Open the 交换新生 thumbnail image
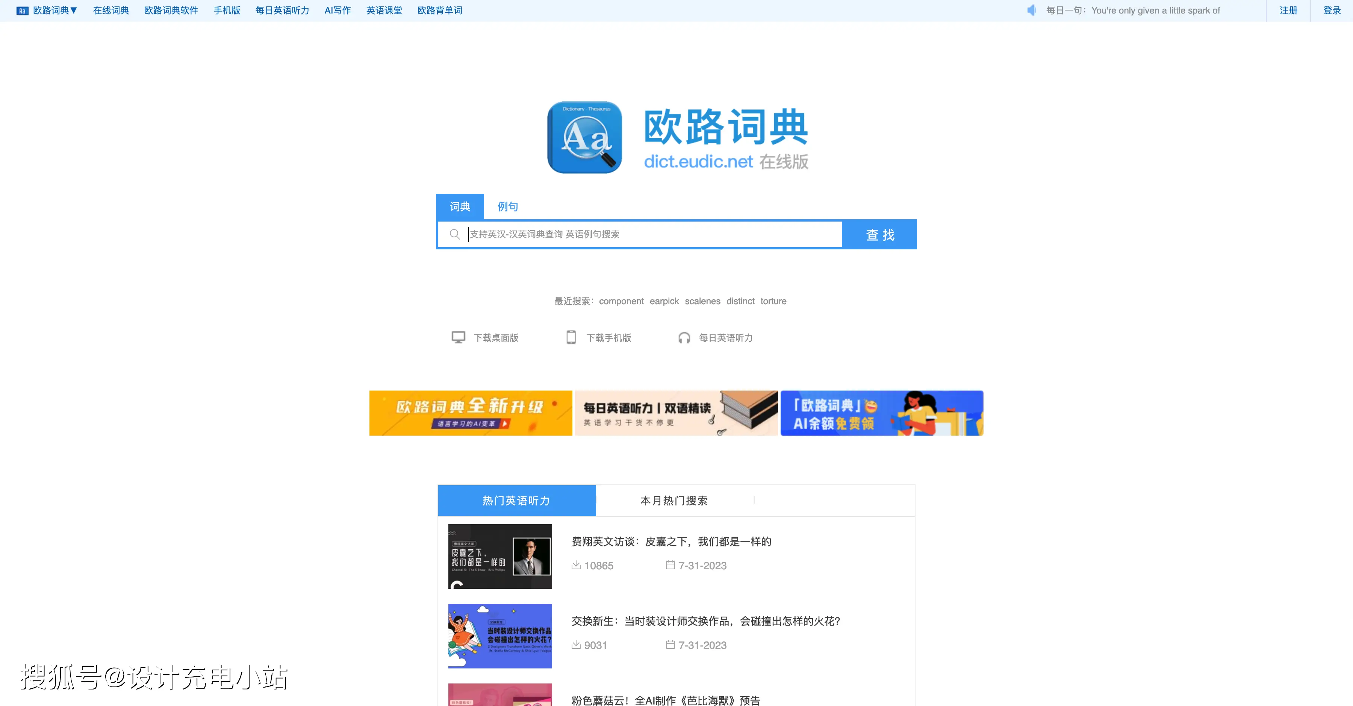The image size is (1353, 706). click(x=500, y=636)
